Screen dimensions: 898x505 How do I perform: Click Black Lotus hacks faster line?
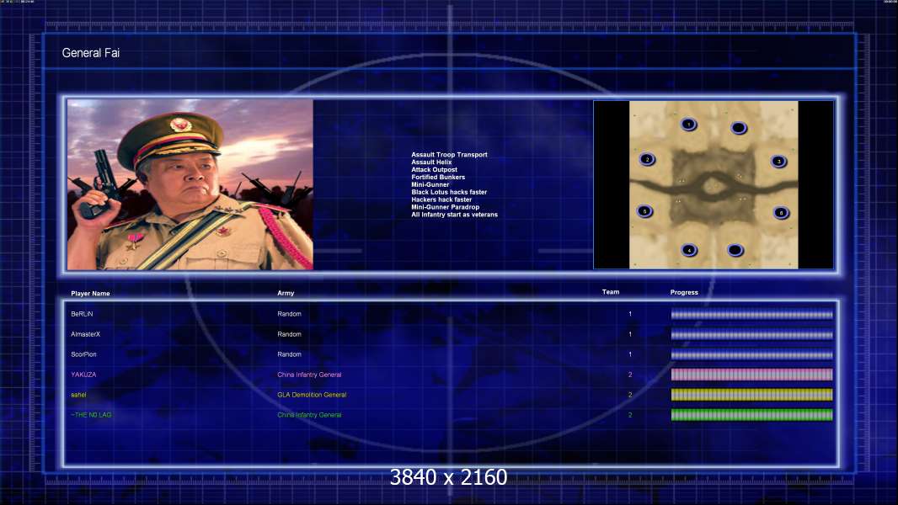[x=449, y=192]
